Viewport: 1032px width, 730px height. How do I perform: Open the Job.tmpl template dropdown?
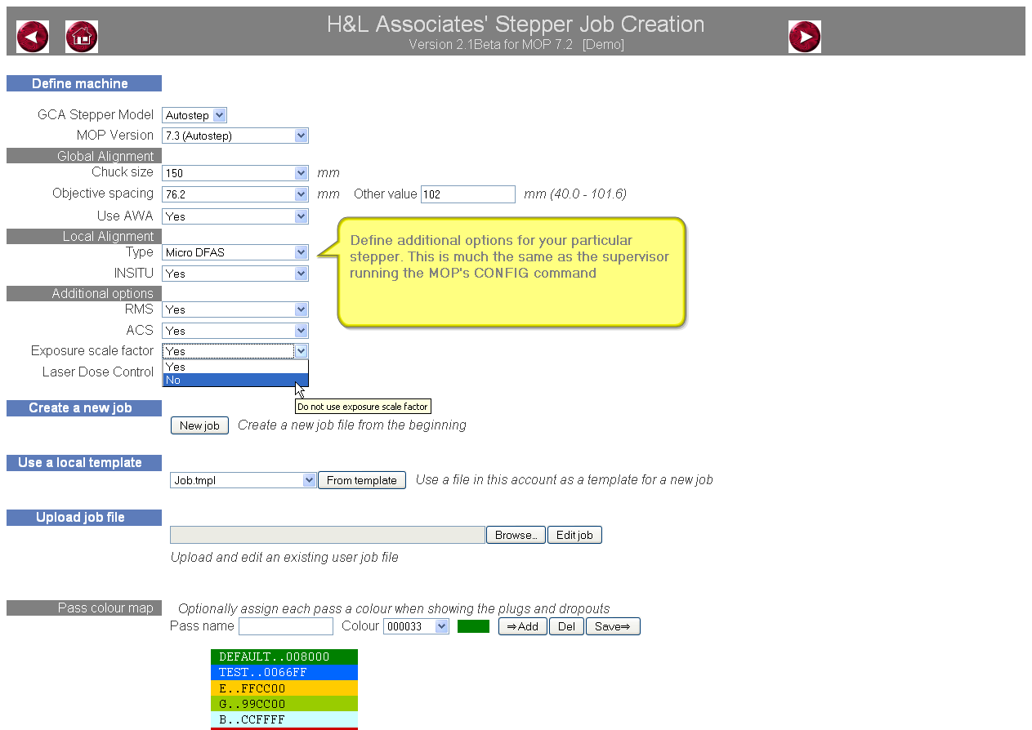click(243, 480)
